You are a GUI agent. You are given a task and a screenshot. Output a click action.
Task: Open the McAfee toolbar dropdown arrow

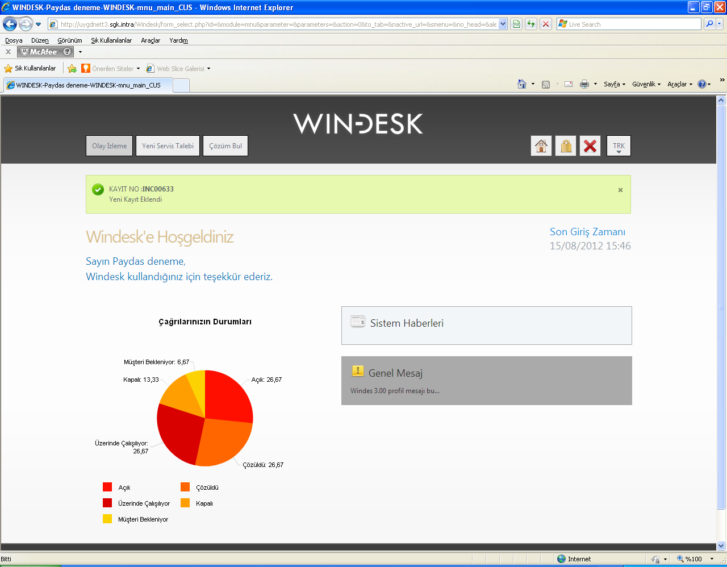(x=80, y=52)
